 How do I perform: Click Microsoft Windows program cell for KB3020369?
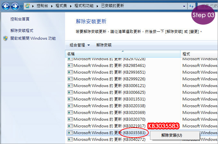point(200,113)
